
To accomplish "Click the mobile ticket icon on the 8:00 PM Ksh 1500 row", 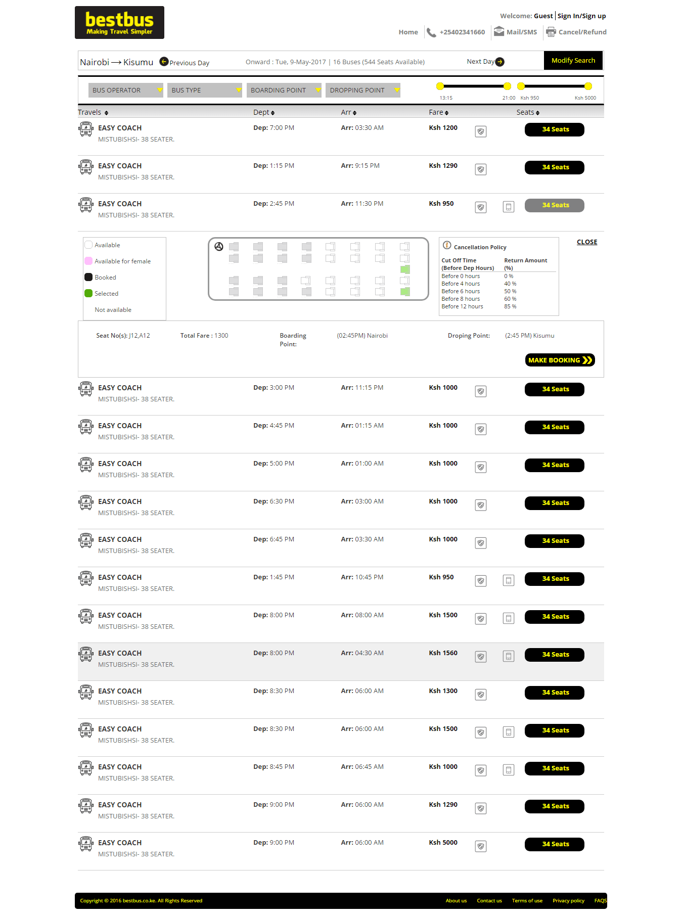I will tap(509, 618).
